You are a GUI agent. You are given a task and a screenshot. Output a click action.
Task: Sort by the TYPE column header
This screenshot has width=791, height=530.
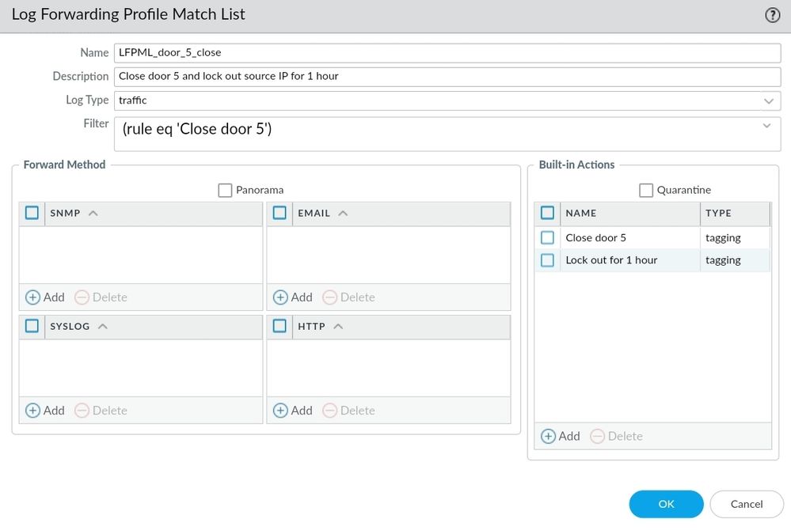[x=718, y=213]
